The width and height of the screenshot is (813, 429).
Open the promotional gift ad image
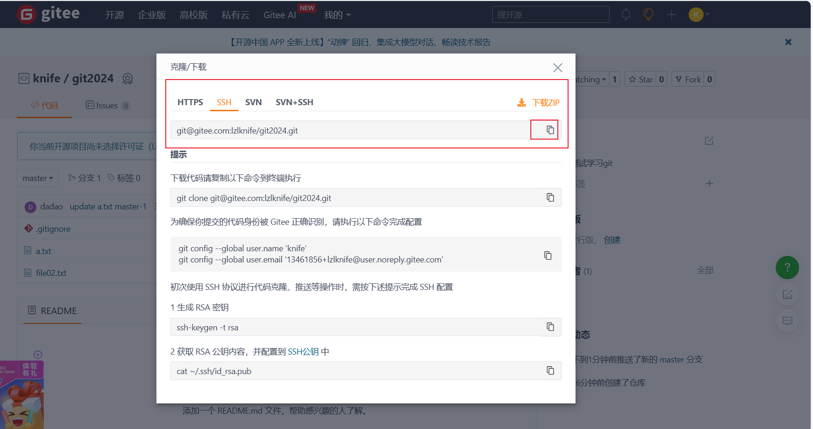22,395
